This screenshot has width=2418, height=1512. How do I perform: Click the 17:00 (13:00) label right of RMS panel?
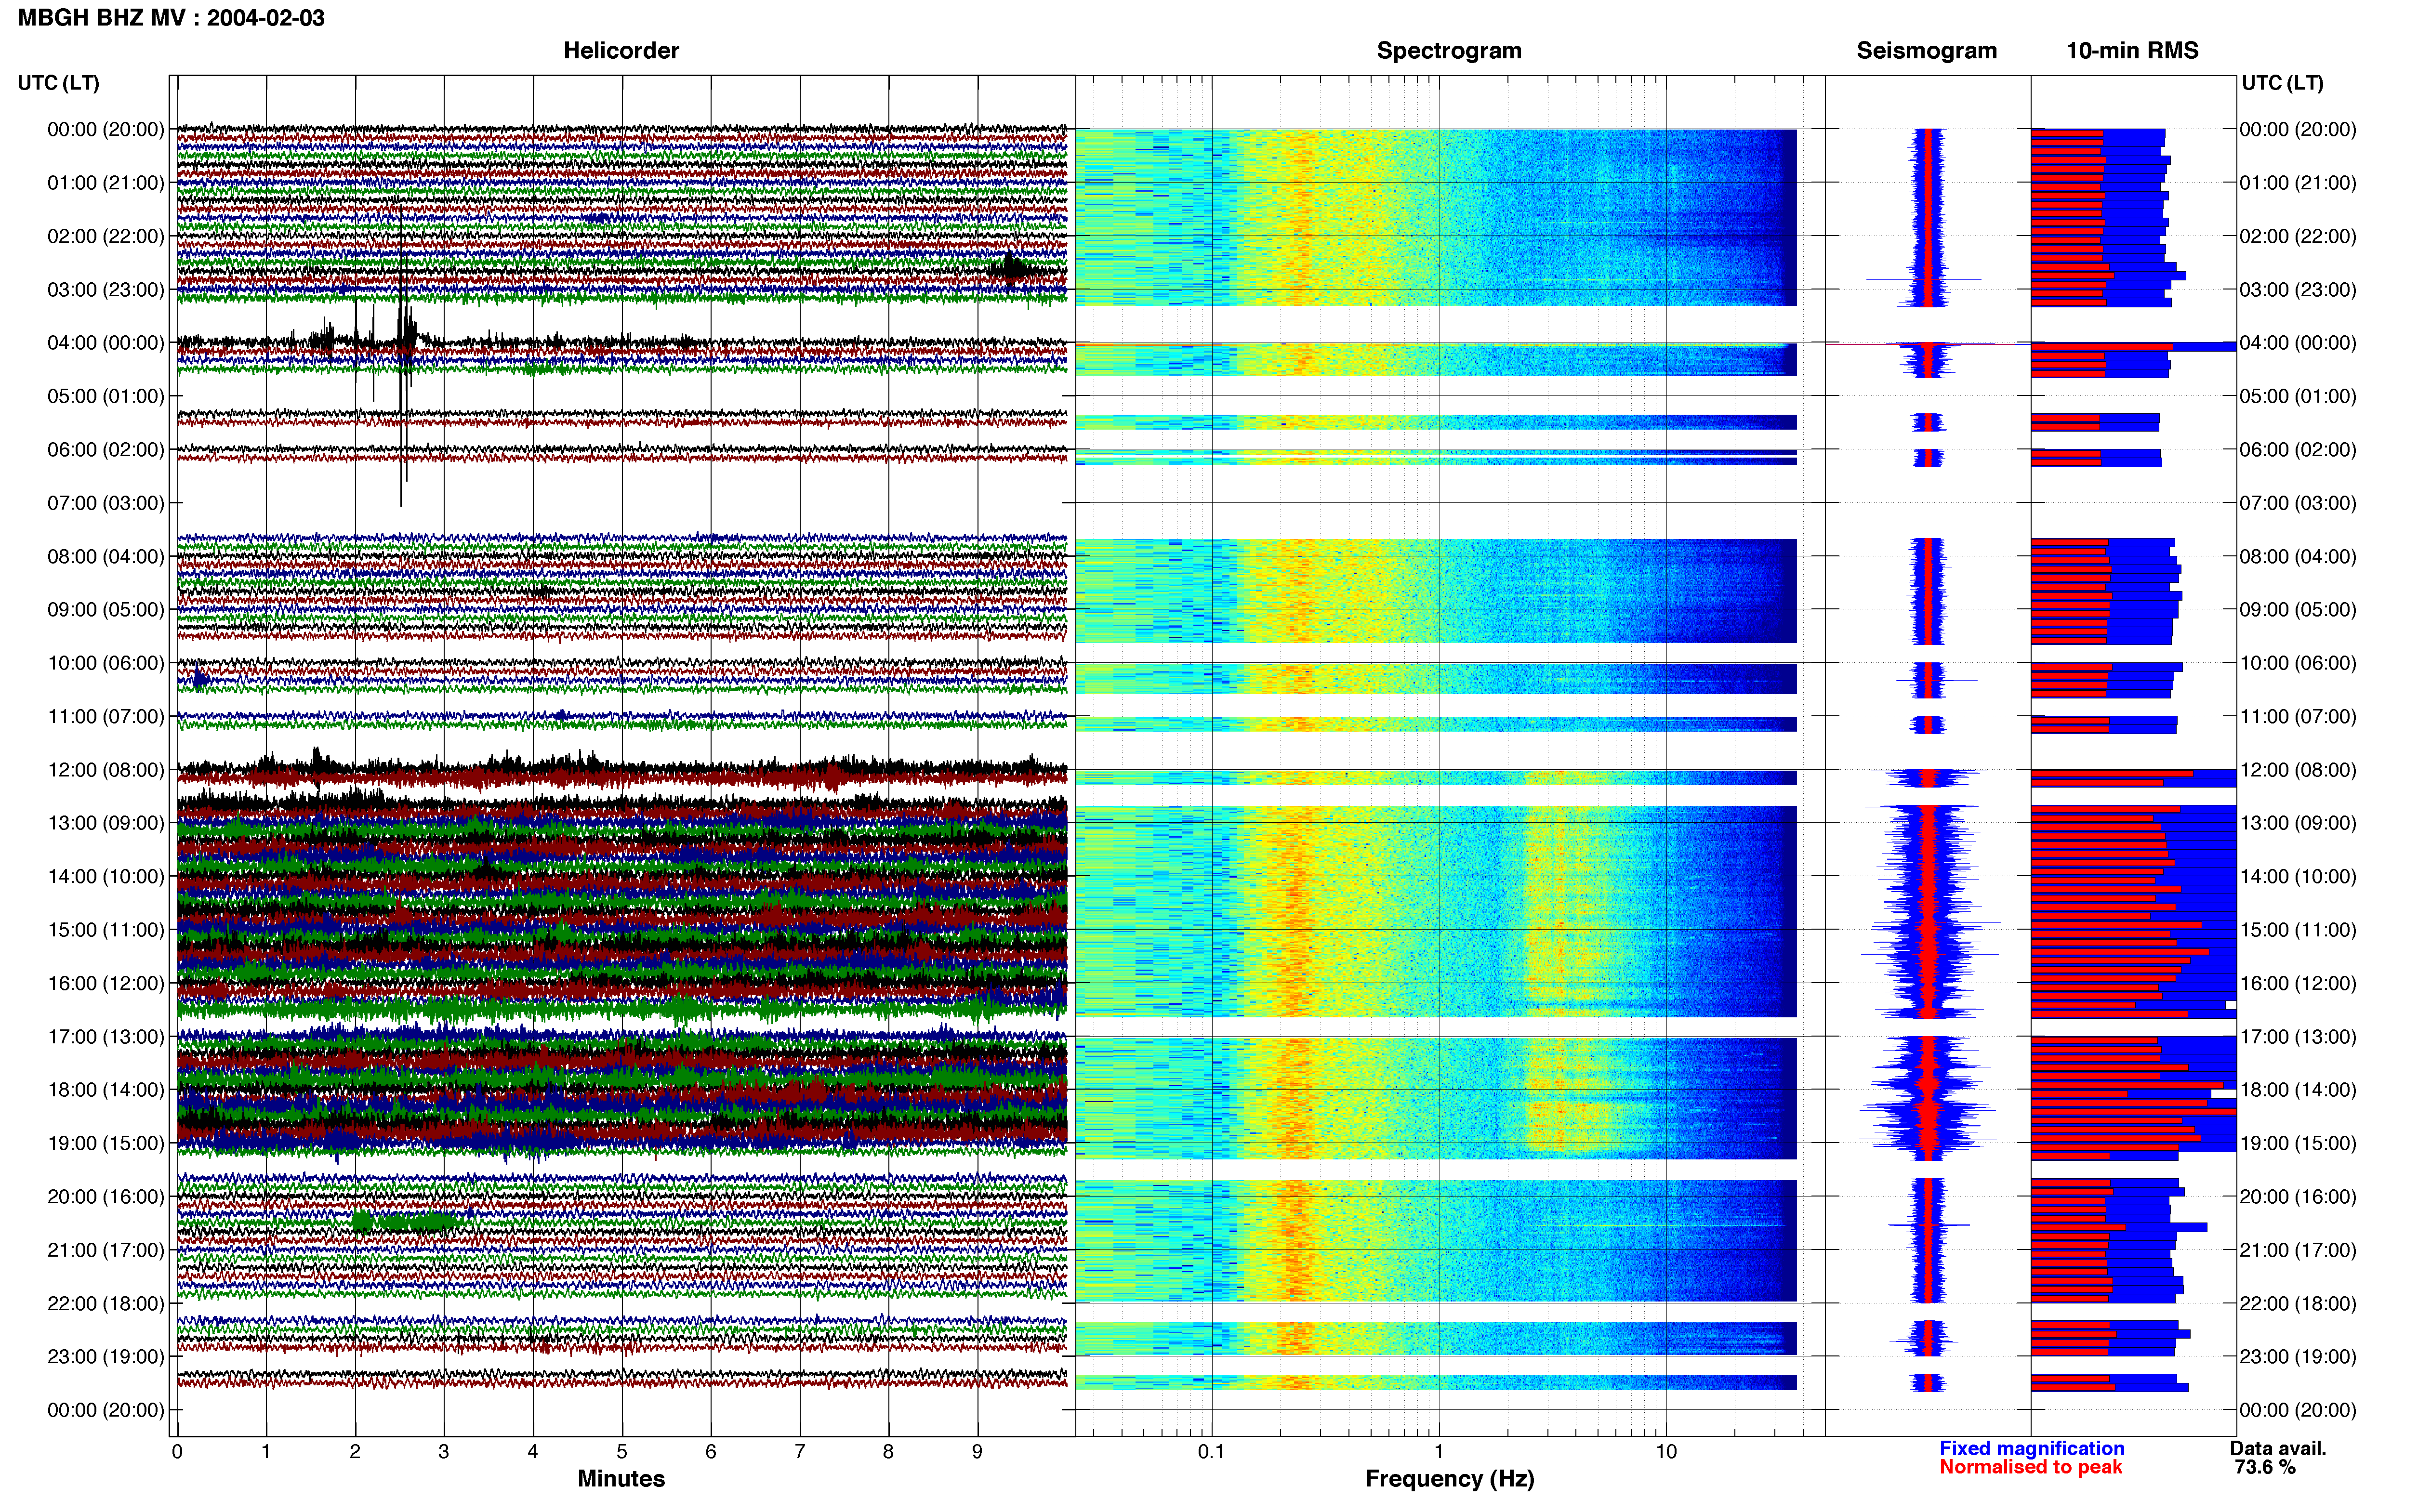pyautogui.click(x=2298, y=1036)
